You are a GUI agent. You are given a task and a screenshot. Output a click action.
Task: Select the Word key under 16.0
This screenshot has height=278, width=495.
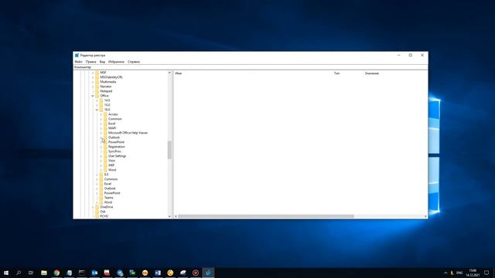pyautogui.click(x=112, y=170)
